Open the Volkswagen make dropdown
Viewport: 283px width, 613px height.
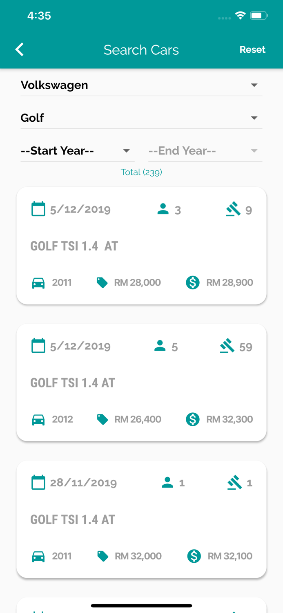tap(141, 85)
